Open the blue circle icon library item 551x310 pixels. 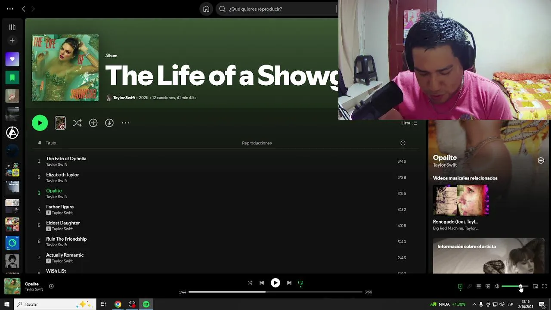[x=12, y=243]
